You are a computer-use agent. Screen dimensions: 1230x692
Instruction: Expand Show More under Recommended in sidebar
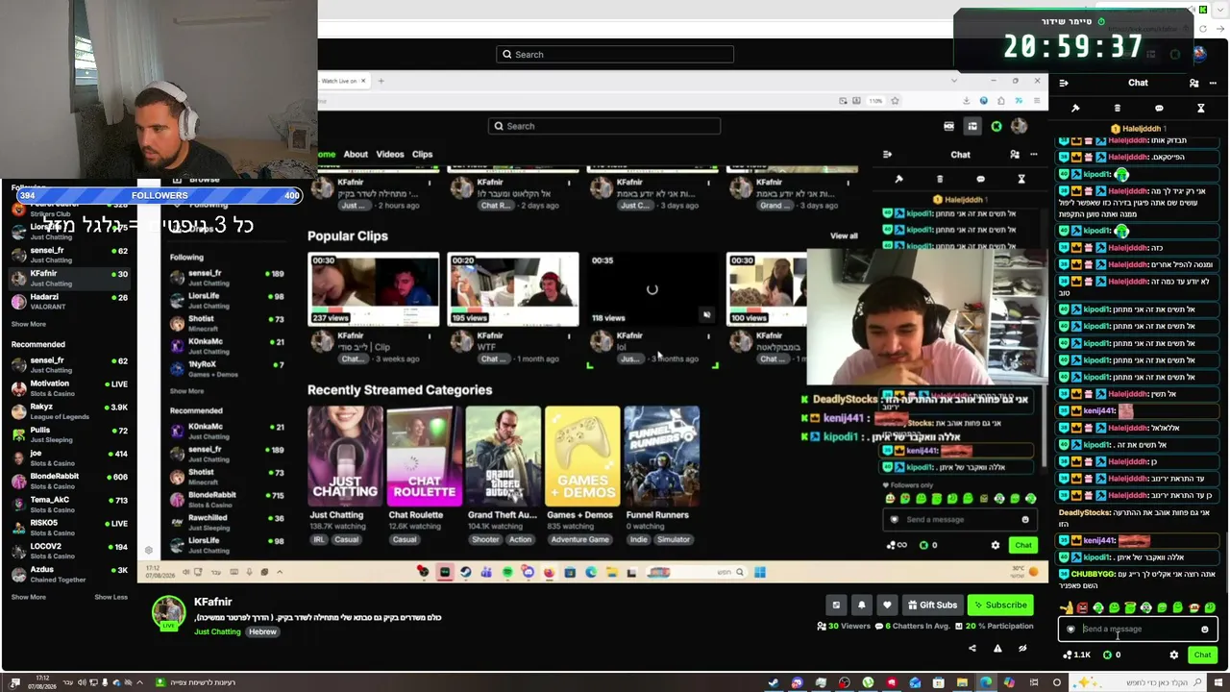(x=28, y=597)
